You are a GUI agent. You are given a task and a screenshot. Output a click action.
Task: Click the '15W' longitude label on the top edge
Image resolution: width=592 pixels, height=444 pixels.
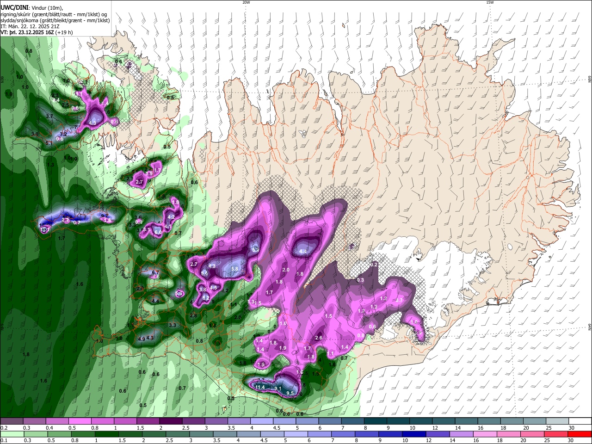489,2
